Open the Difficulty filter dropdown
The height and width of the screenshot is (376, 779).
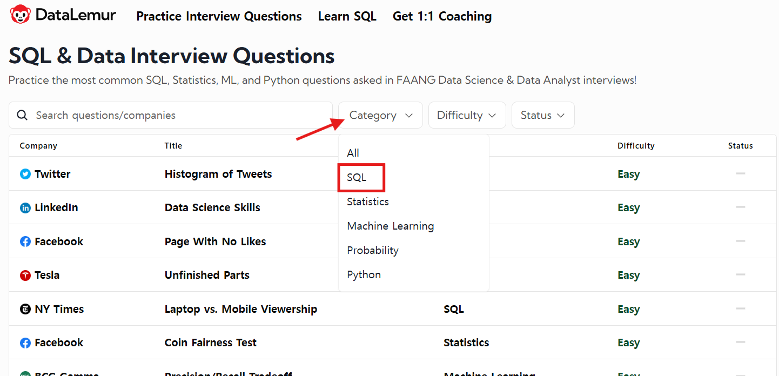(x=467, y=115)
